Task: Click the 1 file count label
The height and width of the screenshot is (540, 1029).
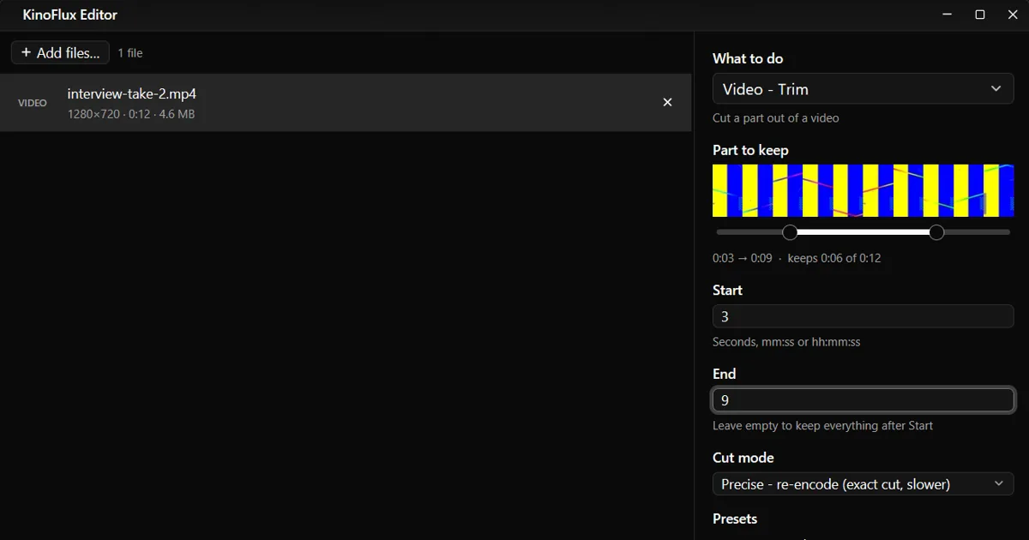Action: click(130, 53)
